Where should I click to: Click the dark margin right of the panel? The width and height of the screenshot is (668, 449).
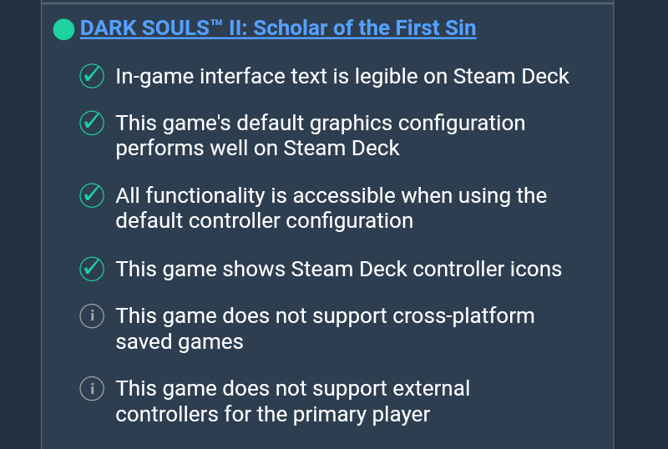click(641, 225)
